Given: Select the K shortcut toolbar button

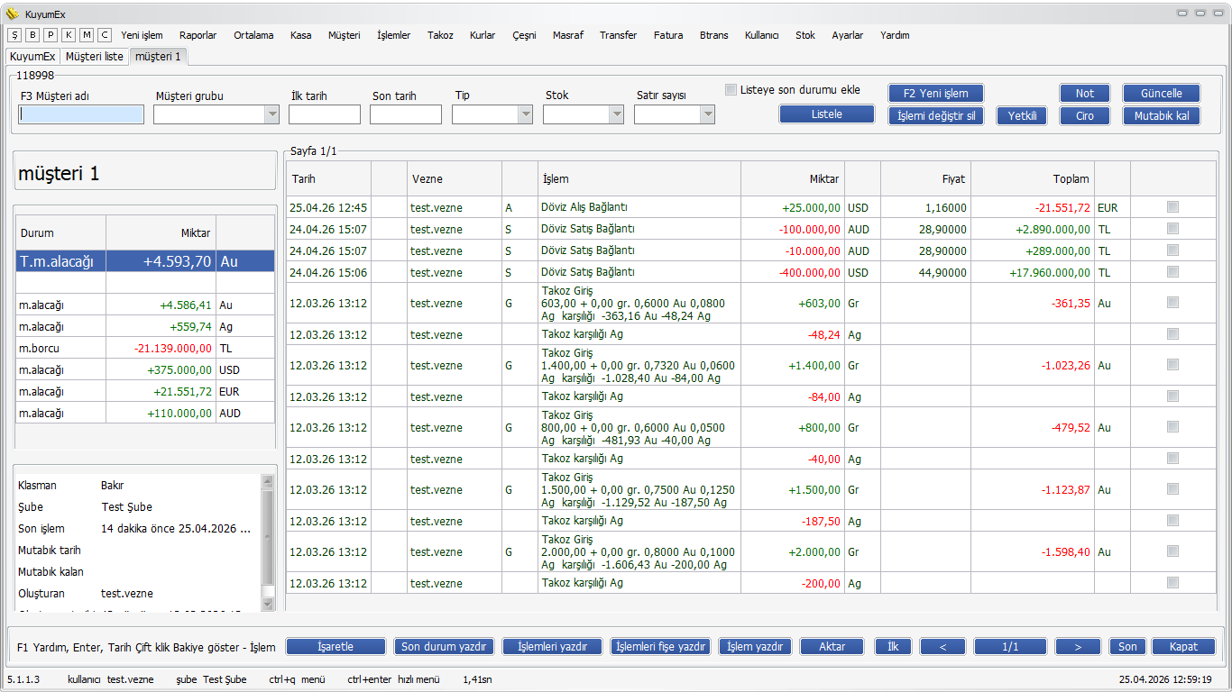Looking at the screenshot, I should point(69,35).
